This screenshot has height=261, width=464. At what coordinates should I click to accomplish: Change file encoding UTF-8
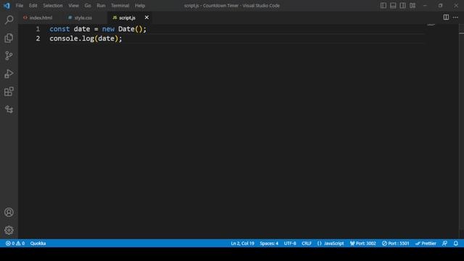[x=290, y=244]
